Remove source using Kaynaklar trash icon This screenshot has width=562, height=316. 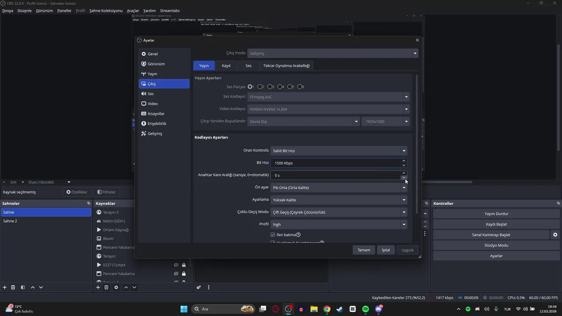tap(106, 287)
